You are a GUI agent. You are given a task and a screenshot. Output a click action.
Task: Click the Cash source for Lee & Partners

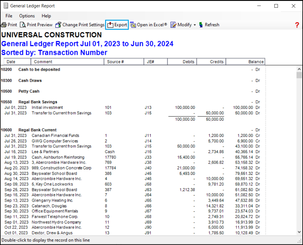[110, 152]
